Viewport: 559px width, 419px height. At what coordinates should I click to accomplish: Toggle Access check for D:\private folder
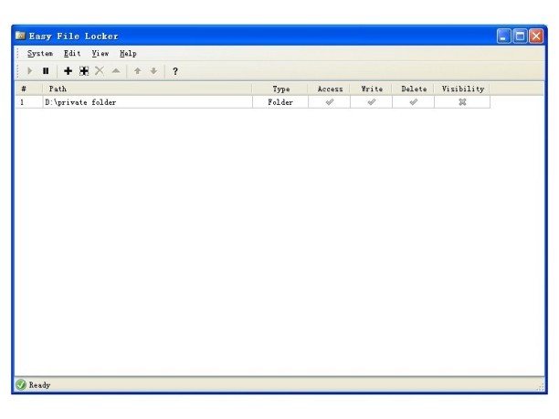pyautogui.click(x=330, y=102)
